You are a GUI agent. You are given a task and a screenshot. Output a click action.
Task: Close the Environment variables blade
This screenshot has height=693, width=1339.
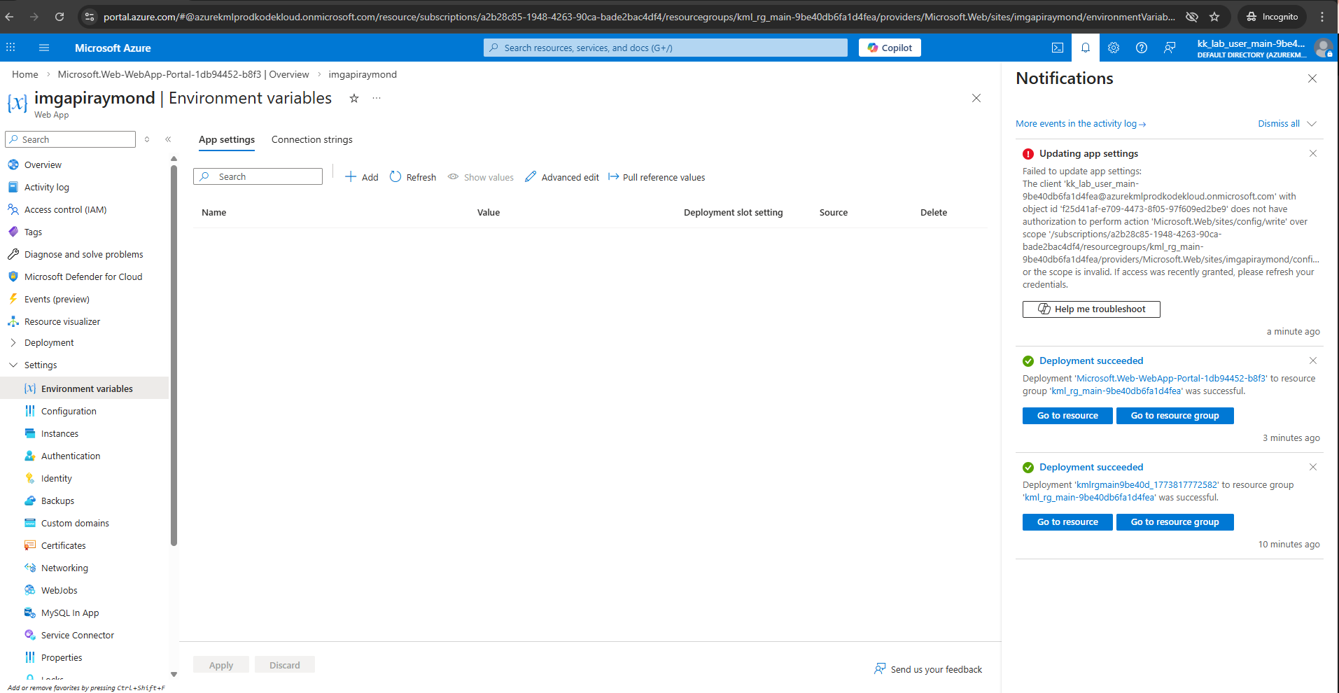976,98
